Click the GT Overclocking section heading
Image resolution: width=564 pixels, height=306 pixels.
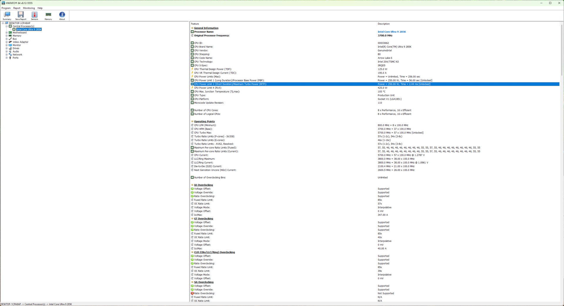tap(204, 219)
